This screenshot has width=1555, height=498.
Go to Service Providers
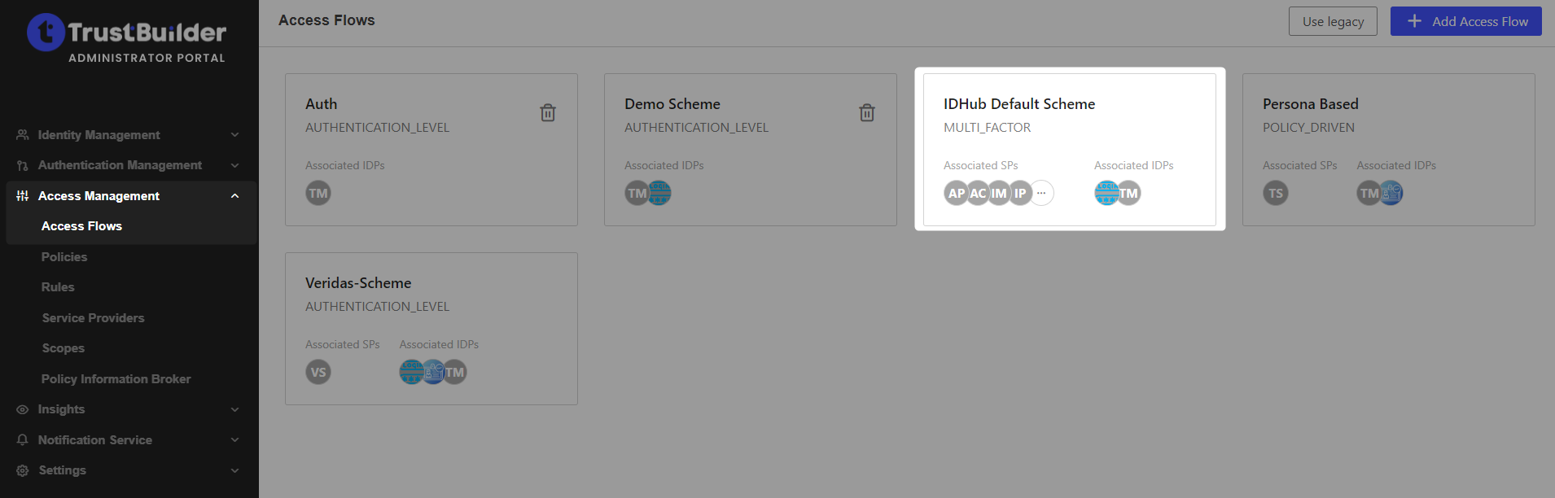point(93,318)
